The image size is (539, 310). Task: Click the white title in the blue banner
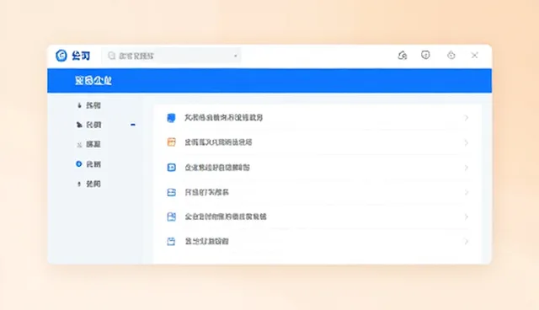(93, 80)
